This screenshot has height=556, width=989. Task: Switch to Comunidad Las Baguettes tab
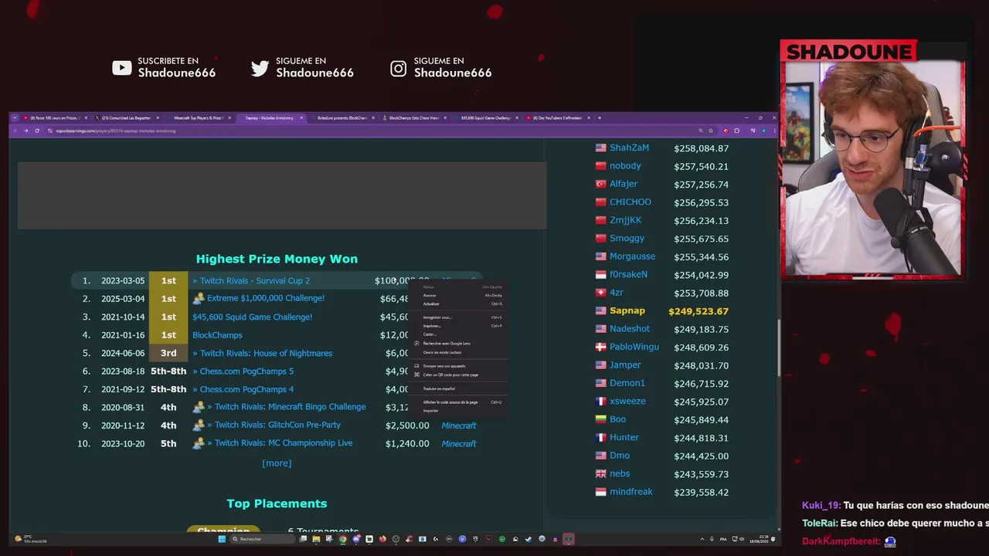pyautogui.click(x=125, y=118)
